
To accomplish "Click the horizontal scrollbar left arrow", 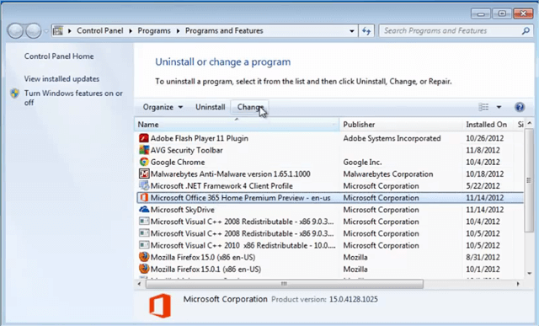I will coord(139,284).
